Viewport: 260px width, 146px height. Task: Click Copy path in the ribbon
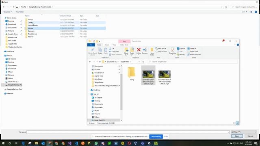click(114, 52)
